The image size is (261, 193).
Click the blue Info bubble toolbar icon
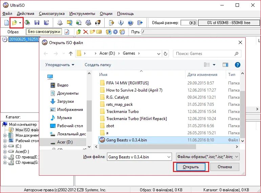pyautogui.click(x=121, y=22)
